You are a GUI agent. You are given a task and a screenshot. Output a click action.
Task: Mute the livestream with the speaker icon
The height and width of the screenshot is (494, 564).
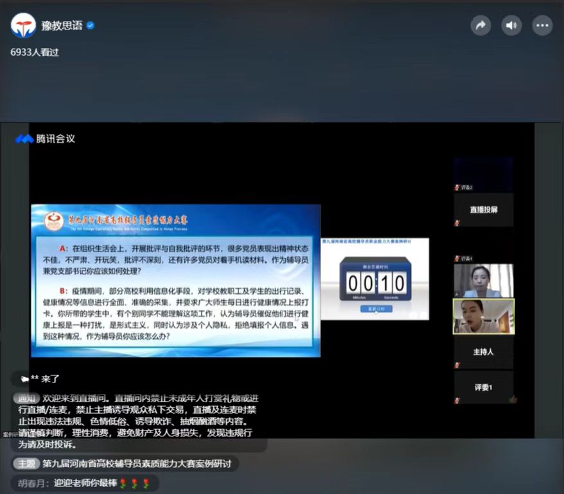pyautogui.click(x=511, y=26)
